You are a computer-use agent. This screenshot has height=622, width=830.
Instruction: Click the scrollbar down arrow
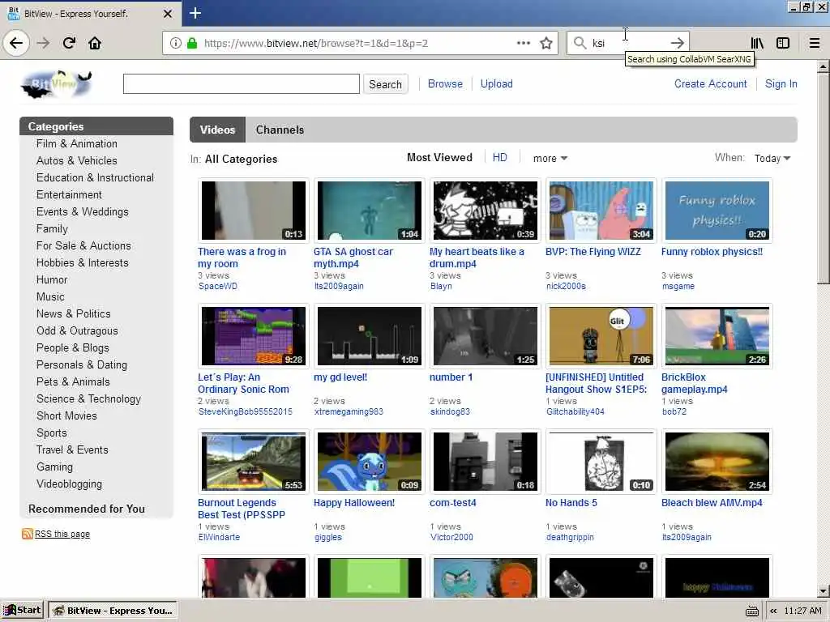[x=823, y=590]
